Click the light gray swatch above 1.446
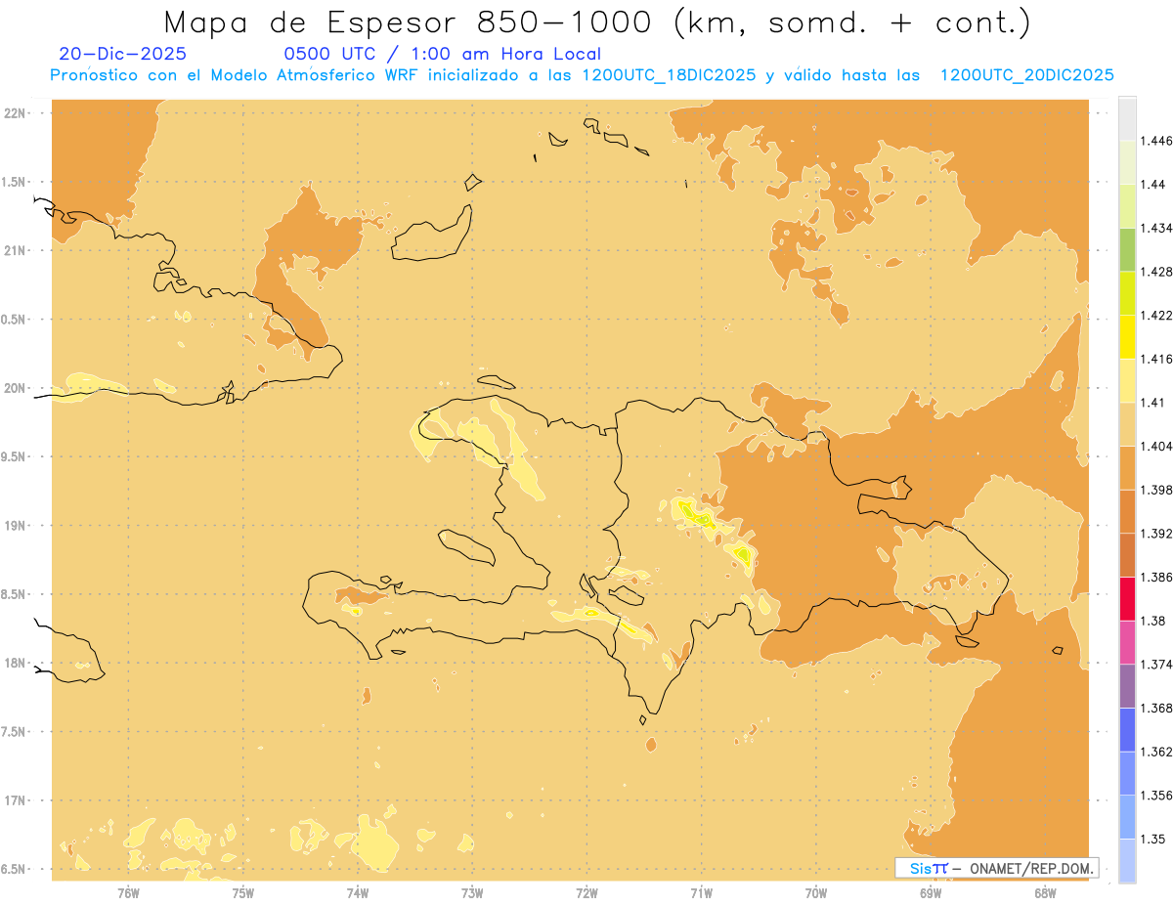1173x906 pixels. [1127, 119]
